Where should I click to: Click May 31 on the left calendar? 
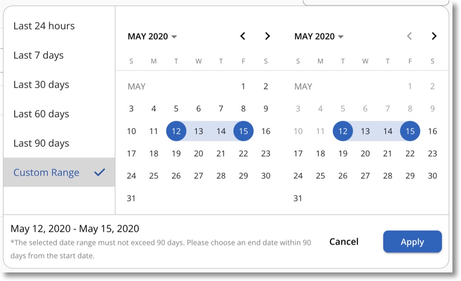click(x=131, y=198)
